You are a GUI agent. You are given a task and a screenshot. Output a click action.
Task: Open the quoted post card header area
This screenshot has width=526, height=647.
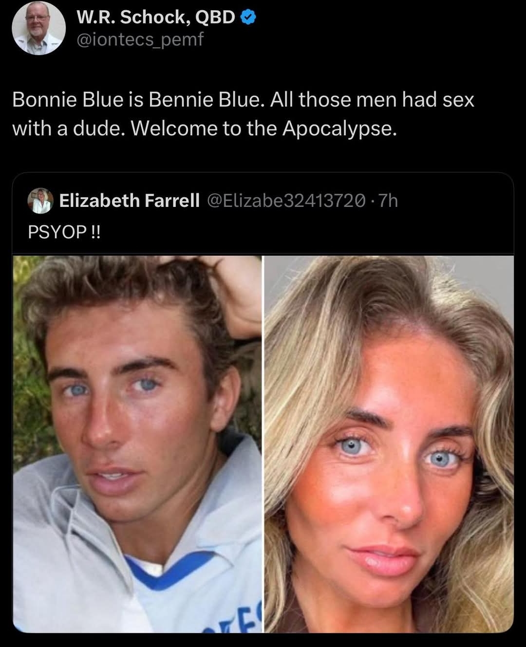tap(263, 213)
